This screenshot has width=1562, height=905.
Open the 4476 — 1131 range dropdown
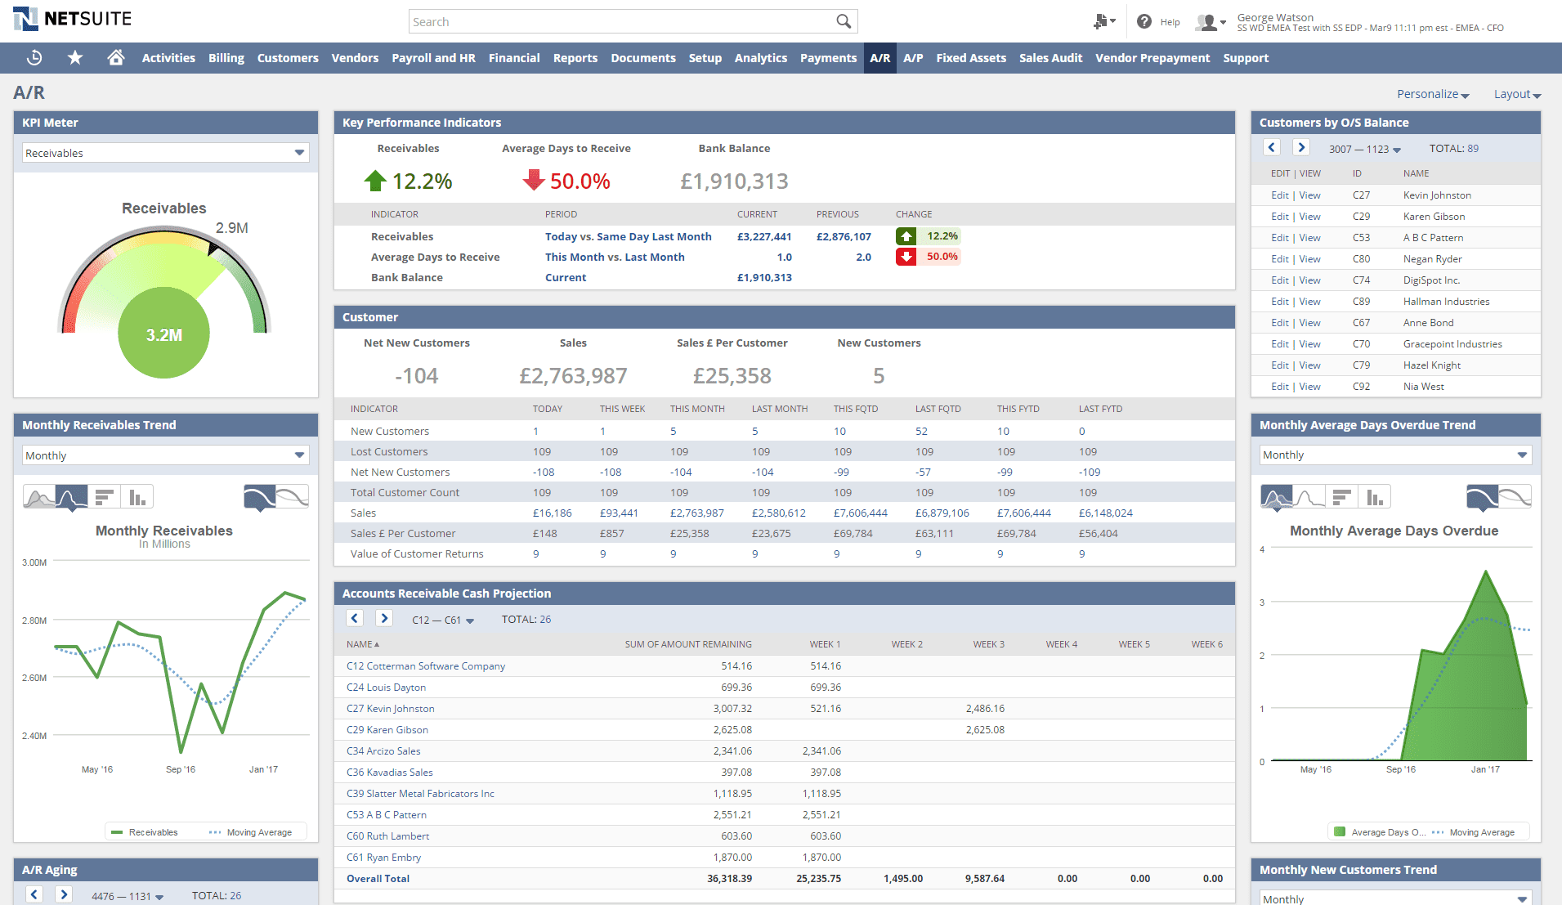coord(128,896)
